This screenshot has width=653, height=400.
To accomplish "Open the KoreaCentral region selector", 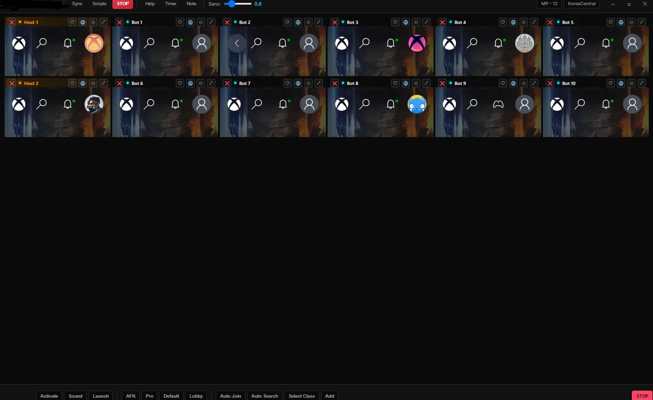I will 582,4.
